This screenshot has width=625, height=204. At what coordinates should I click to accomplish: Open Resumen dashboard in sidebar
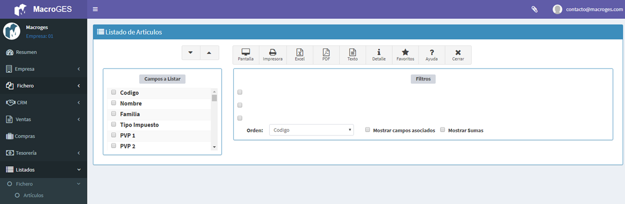click(43, 52)
